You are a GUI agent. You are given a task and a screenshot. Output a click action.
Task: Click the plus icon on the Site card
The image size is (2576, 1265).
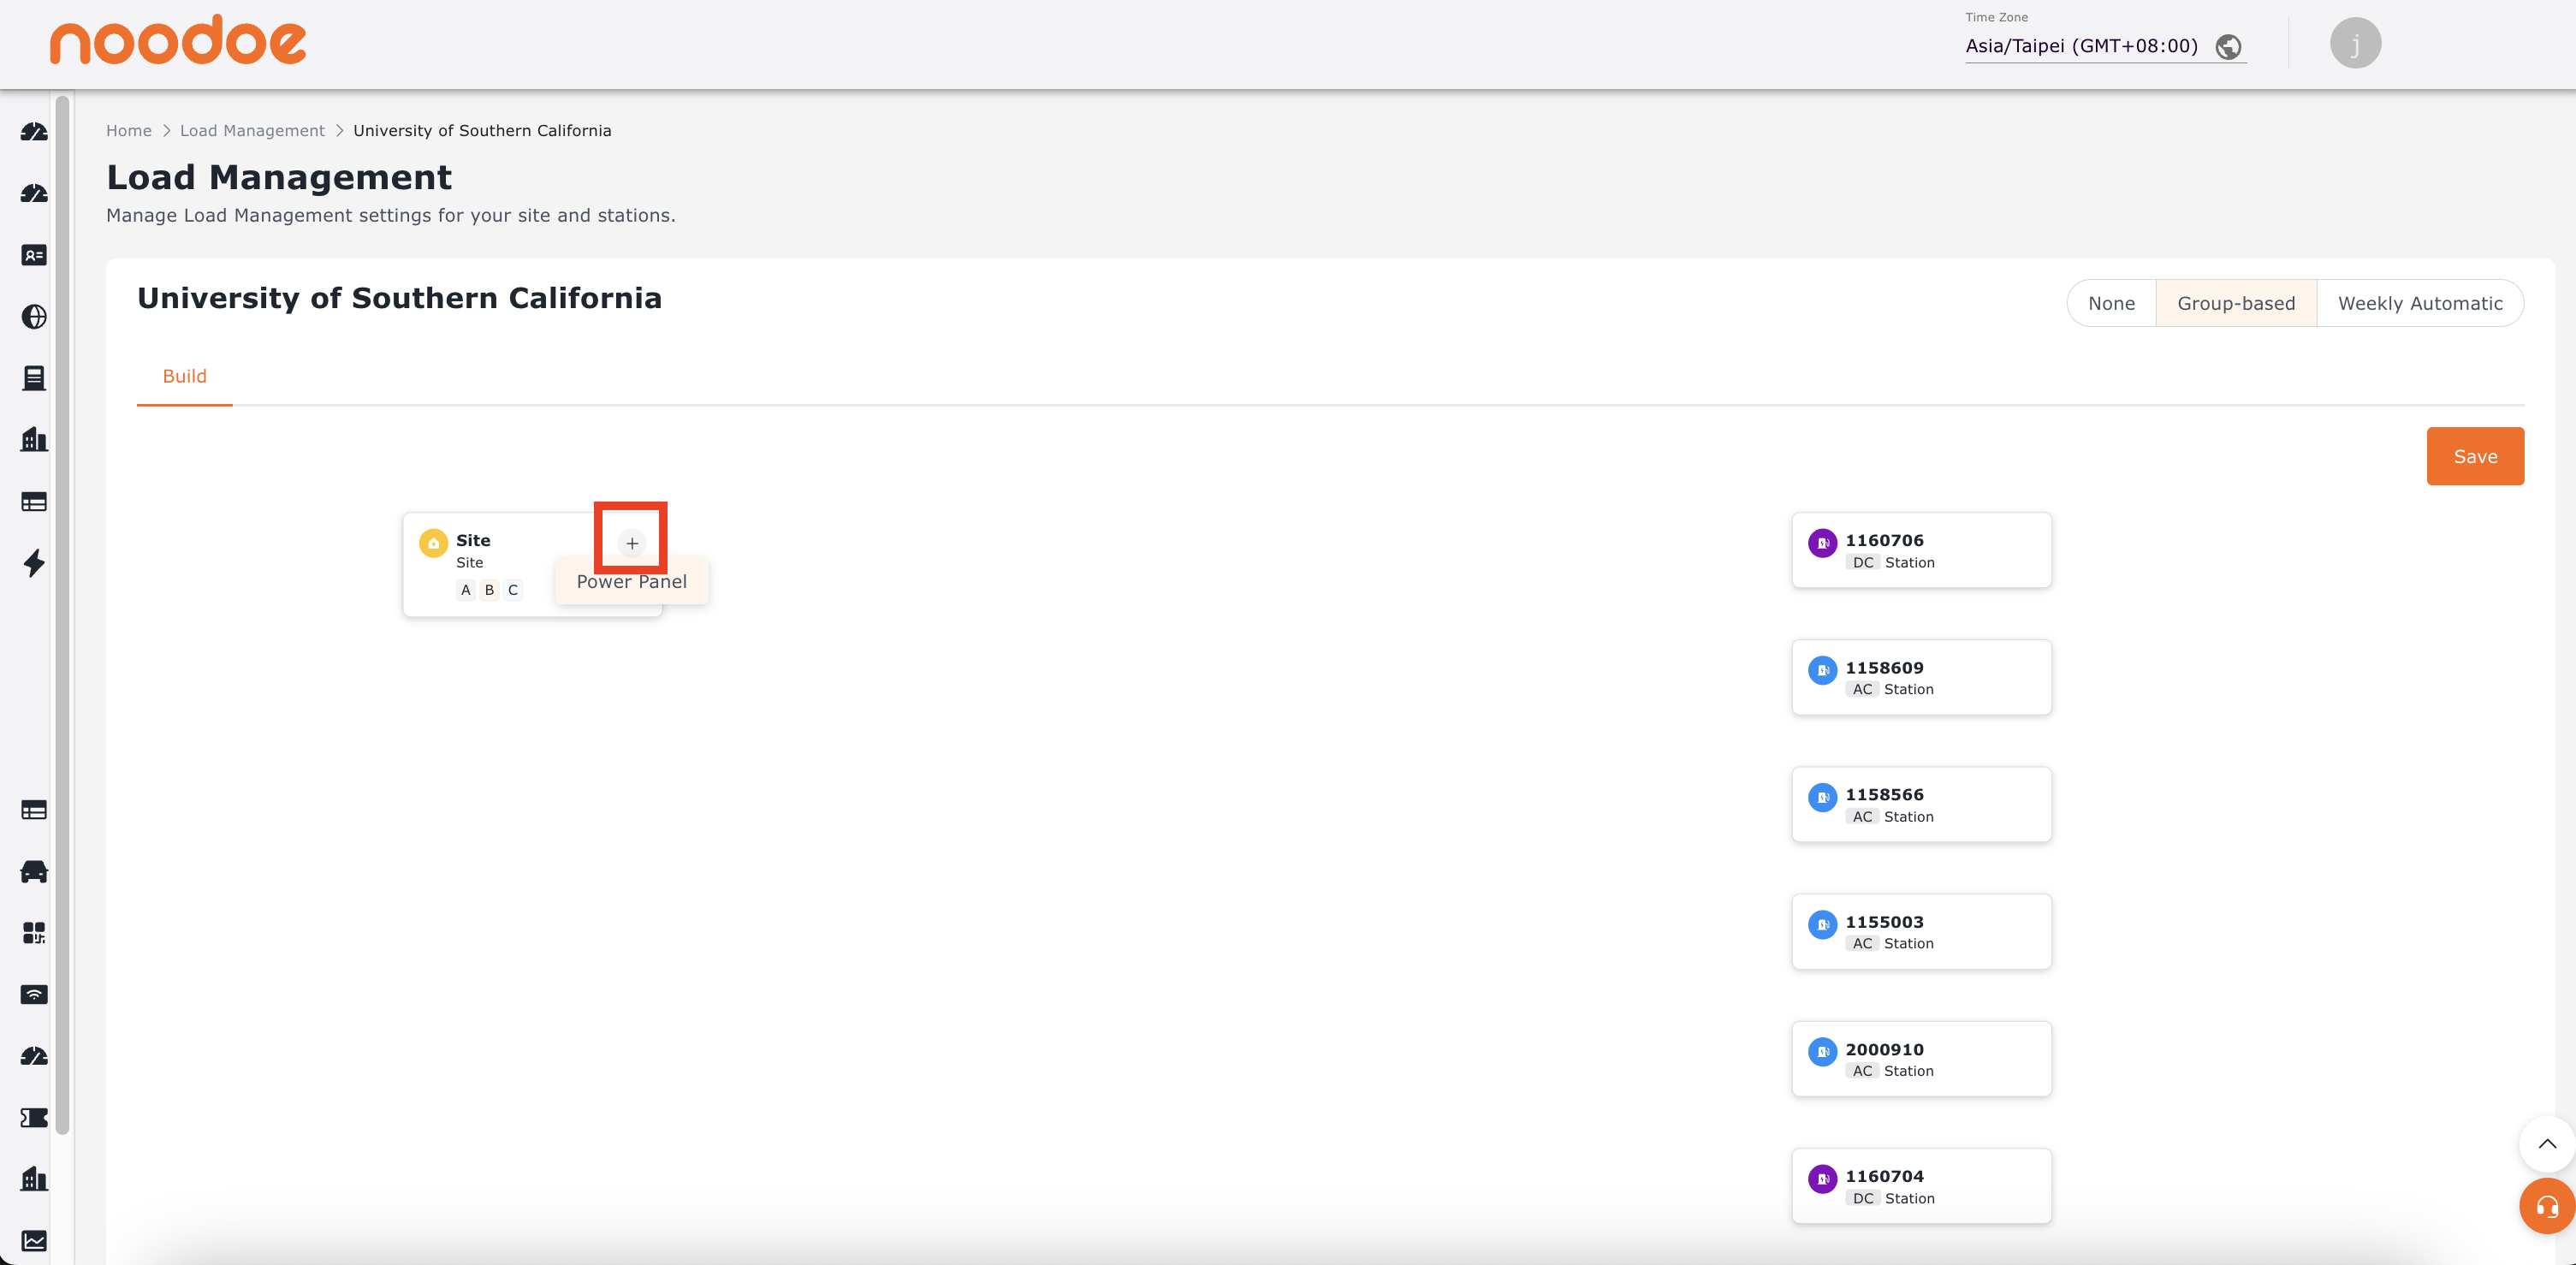(632, 544)
